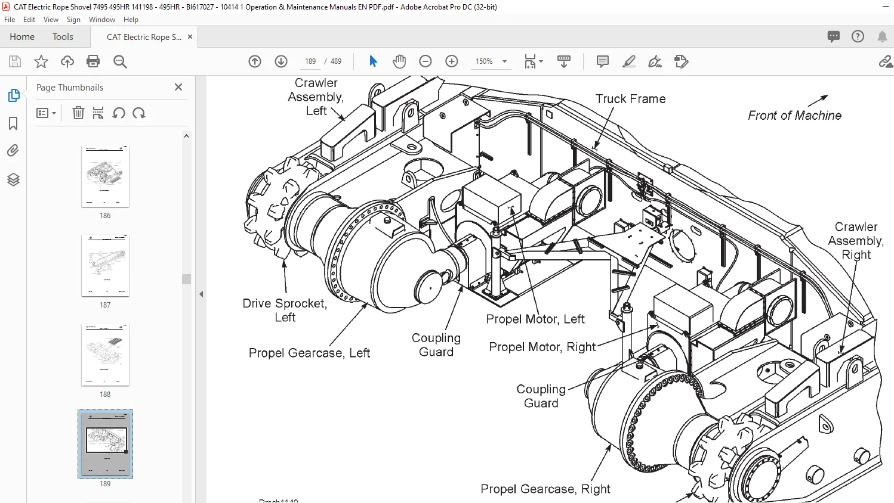Collapse the navigation pane with the arrow
The width and height of the screenshot is (894, 503).
point(201,294)
